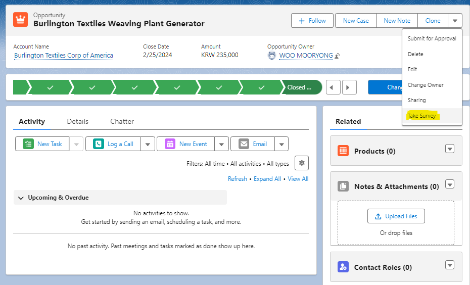Open the New Event dropdown arrow

[221, 144]
